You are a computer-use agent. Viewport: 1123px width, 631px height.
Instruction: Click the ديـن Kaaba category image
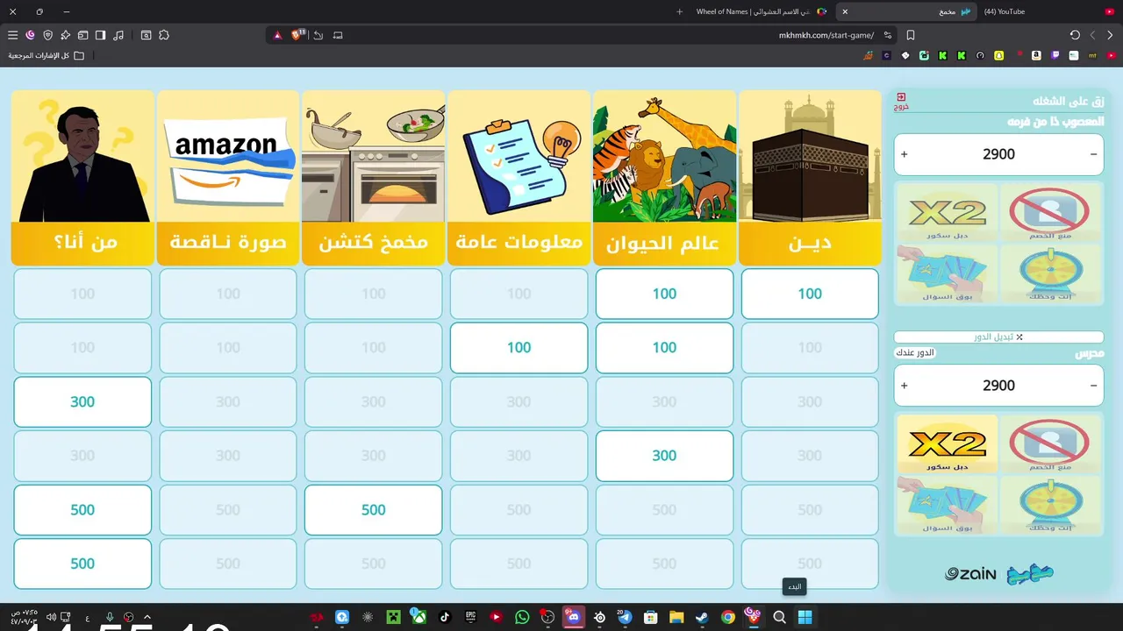[810, 157]
